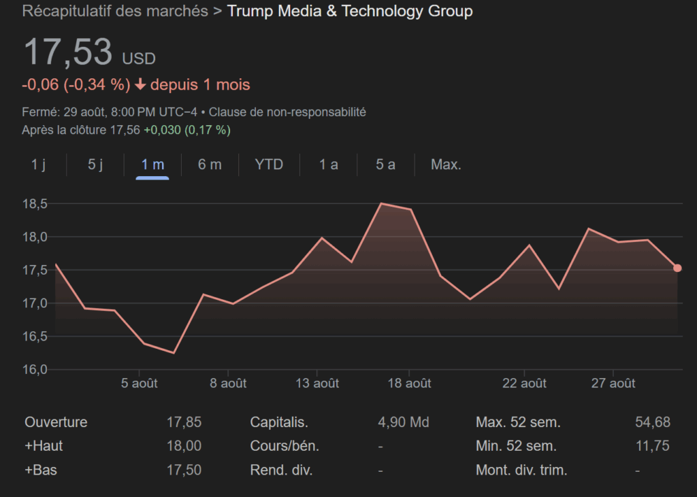Click the 'Fermé: 29 août, 8:00 PM UTC−4' text
The height and width of the screenshot is (497, 697).
pos(110,112)
